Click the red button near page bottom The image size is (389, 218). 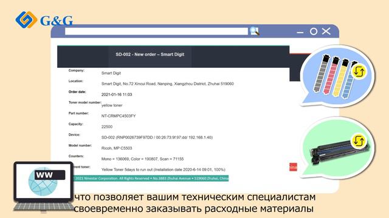pyautogui.click(x=293, y=167)
